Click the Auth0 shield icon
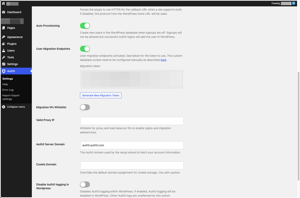 pyautogui.click(x=3, y=71)
